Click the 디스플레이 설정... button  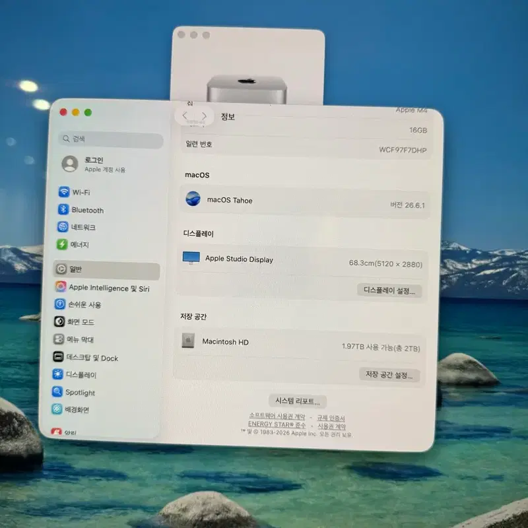tap(389, 290)
